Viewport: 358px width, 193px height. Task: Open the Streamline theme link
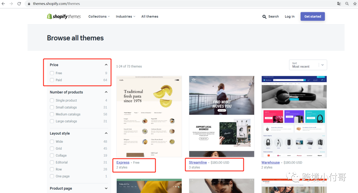(198, 163)
